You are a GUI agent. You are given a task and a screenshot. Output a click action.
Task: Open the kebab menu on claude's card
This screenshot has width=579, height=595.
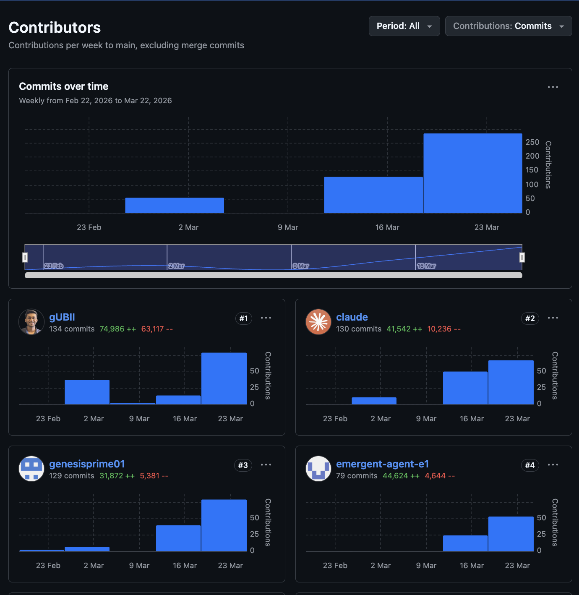(553, 318)
